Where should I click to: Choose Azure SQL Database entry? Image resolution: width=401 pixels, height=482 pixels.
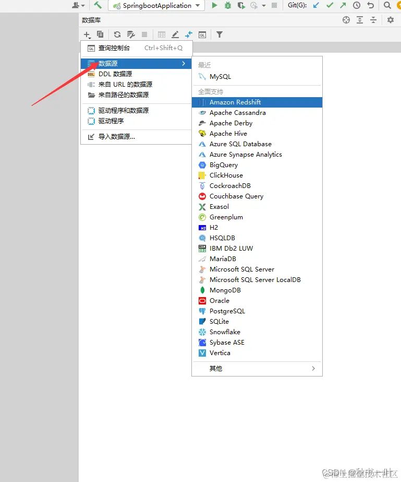(x=257, y=144)
